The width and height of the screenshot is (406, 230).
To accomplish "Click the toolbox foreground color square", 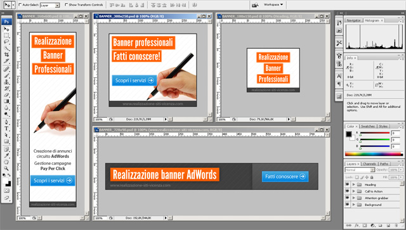I will tap(6, 181).
